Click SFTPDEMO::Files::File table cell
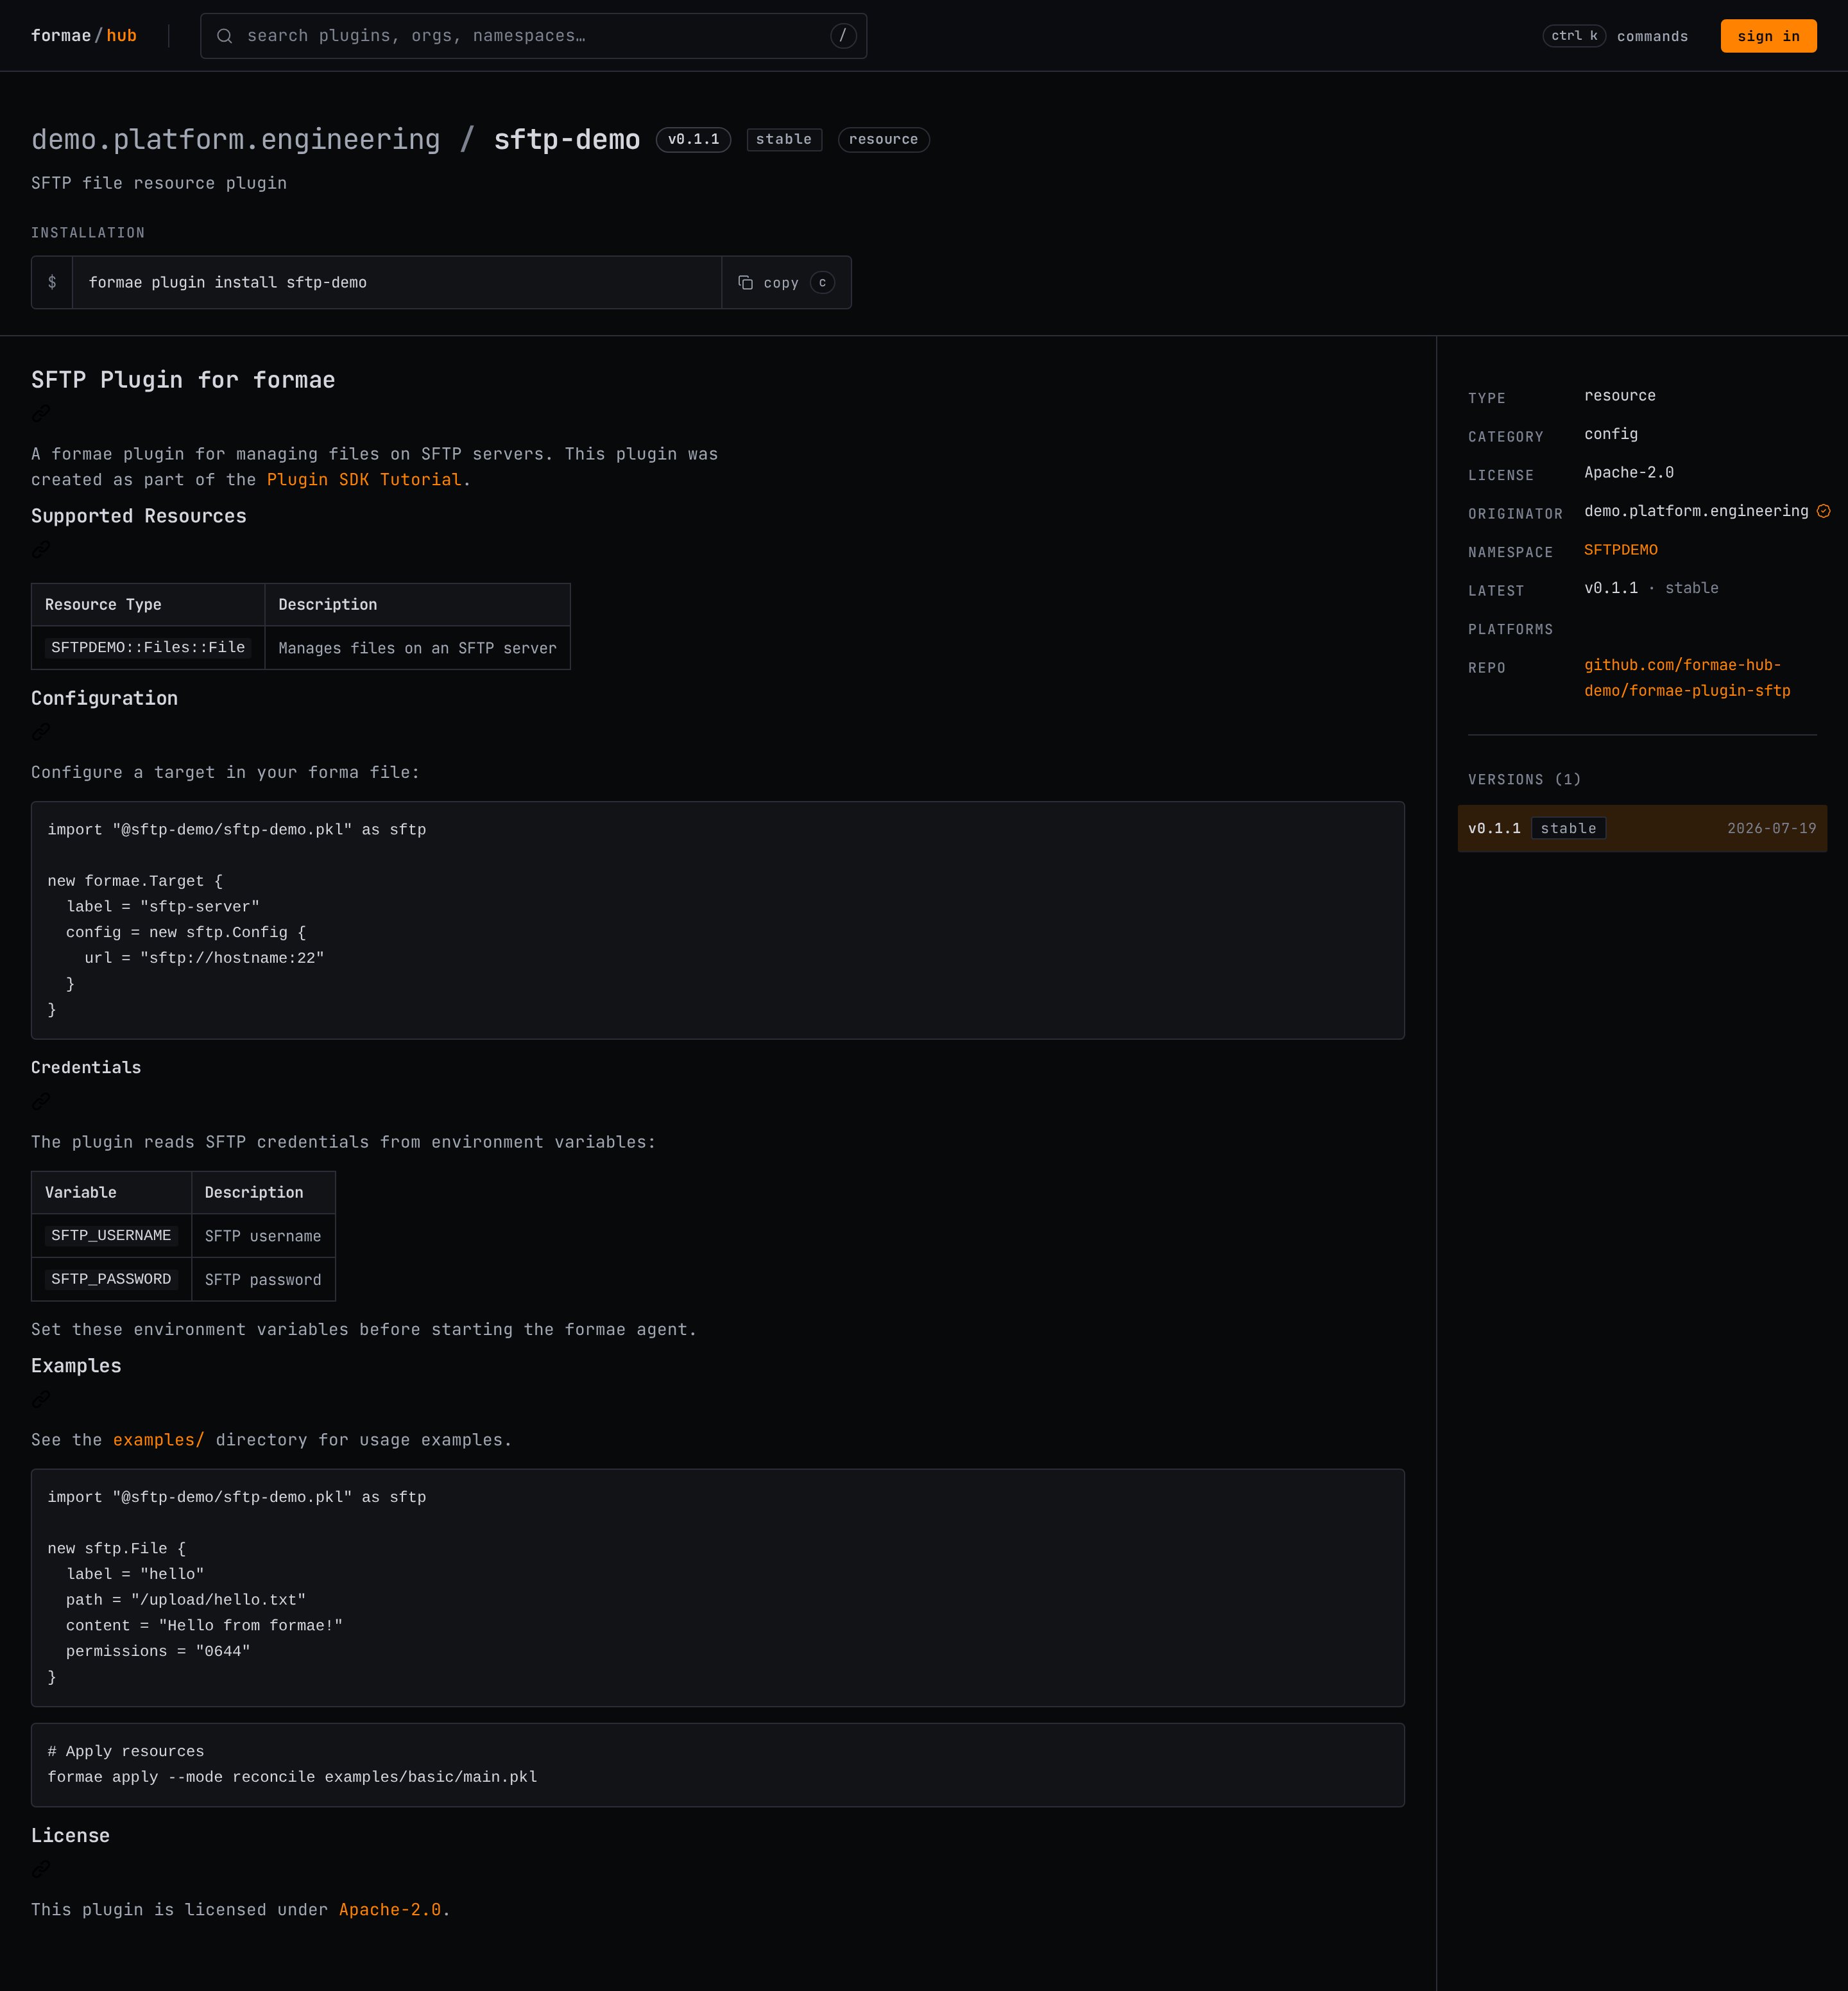Viewport: 1848px width, 1991px height. [148, 648]
